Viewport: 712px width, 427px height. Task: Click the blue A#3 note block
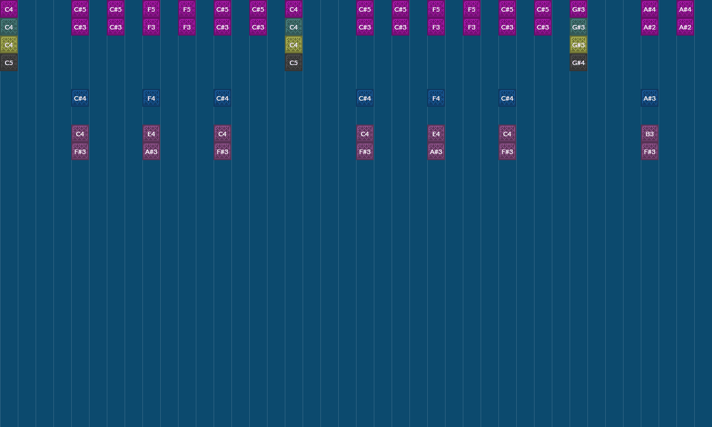(x=650, y=98)
